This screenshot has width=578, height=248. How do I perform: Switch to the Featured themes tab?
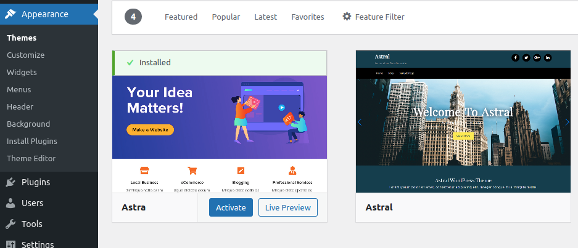pos(181,17)
